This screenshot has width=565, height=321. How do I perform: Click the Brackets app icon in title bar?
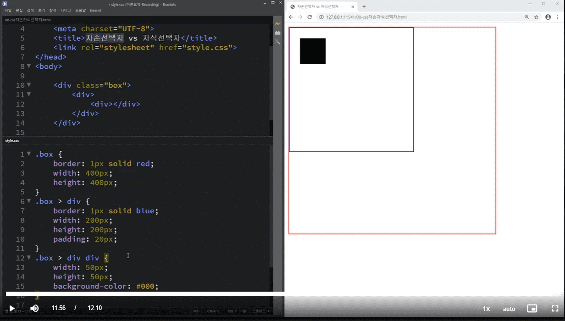click(5, 4)
